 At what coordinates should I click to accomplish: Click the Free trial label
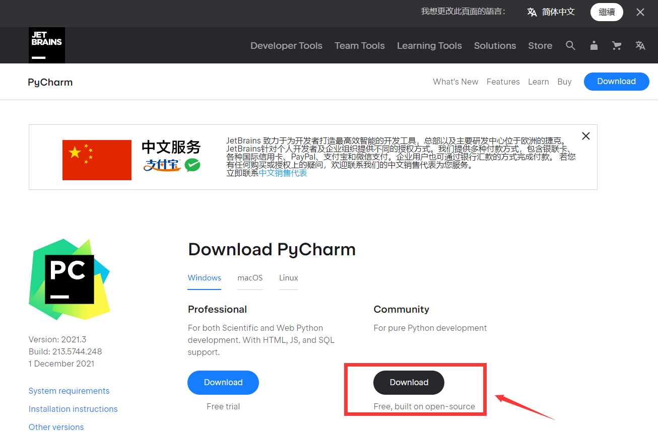click(223, 406)
